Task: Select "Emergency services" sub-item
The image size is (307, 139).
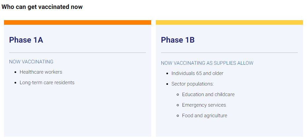Action: [204, 105]
